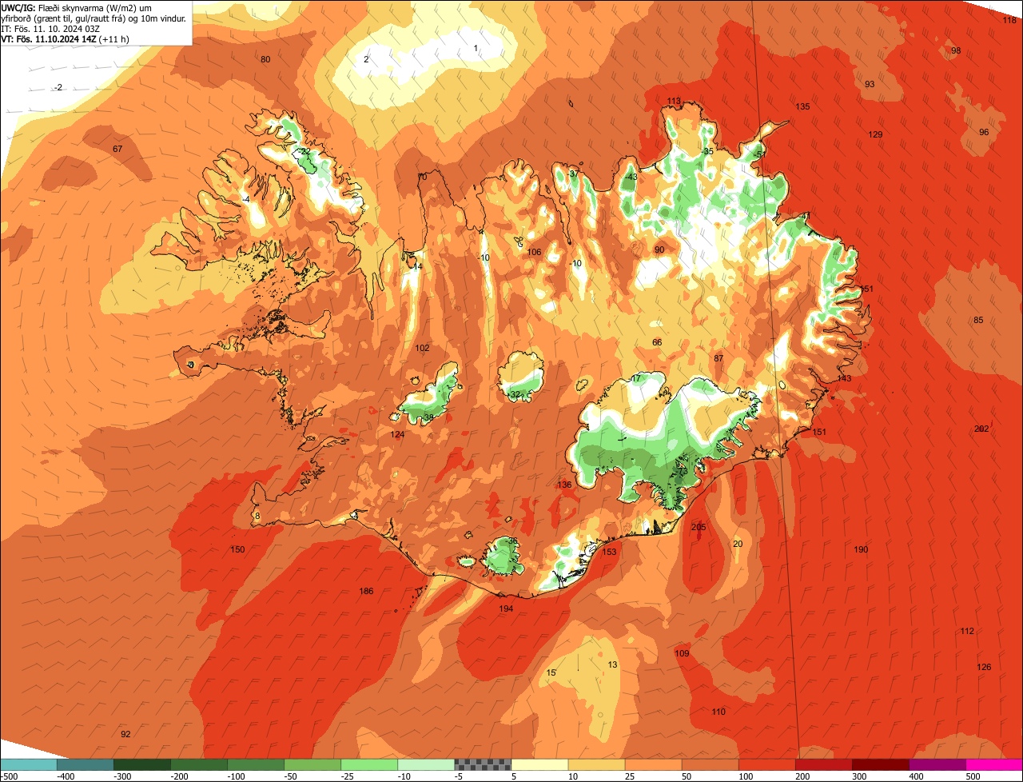Click the map value 90 inland
The image size is (1023, 782).
tap(659, 249)
